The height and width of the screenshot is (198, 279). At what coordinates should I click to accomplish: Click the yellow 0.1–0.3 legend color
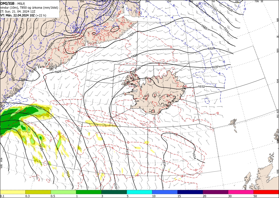[x=13, y=192]
